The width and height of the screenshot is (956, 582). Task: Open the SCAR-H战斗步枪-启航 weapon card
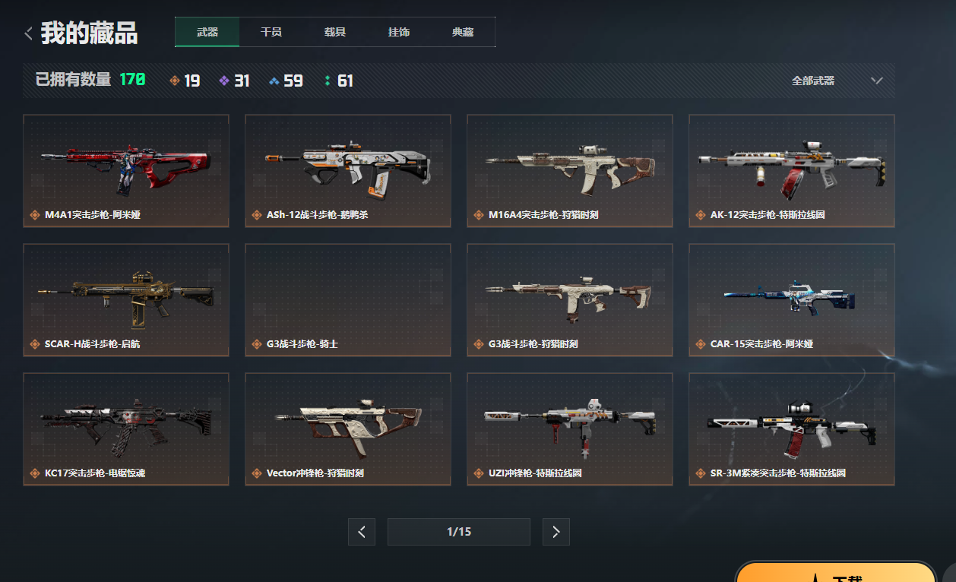[126, 300]
